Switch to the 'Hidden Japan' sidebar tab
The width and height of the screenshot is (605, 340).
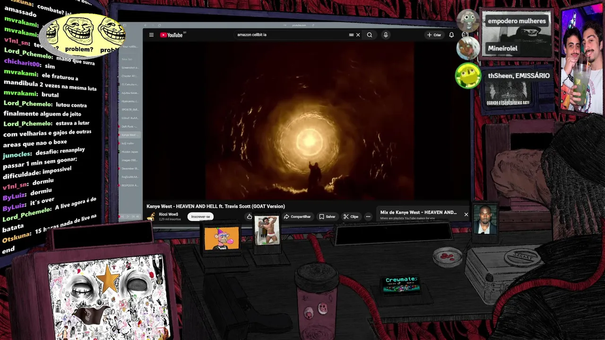click(x=129, y=152)
